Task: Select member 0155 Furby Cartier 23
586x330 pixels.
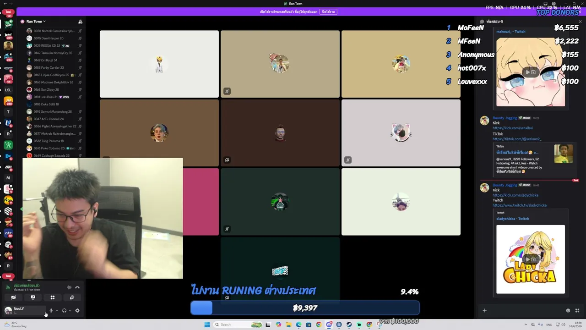Action: pyautogui.click(x=54, y=67)
